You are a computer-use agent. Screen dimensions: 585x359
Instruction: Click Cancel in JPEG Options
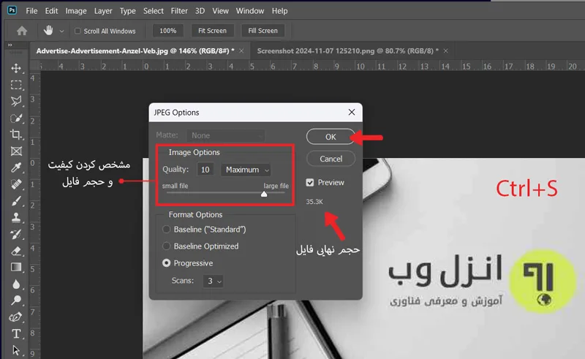click(x=331, y=159)
